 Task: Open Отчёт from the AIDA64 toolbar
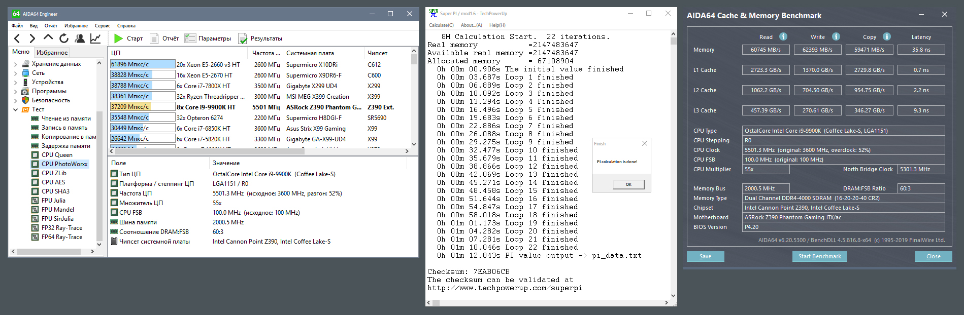tap(164, 38)
